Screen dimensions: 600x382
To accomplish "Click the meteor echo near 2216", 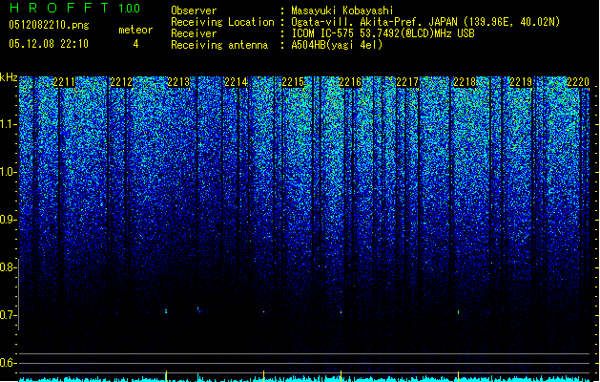I will pyautogui.click(x=341, y=312).
